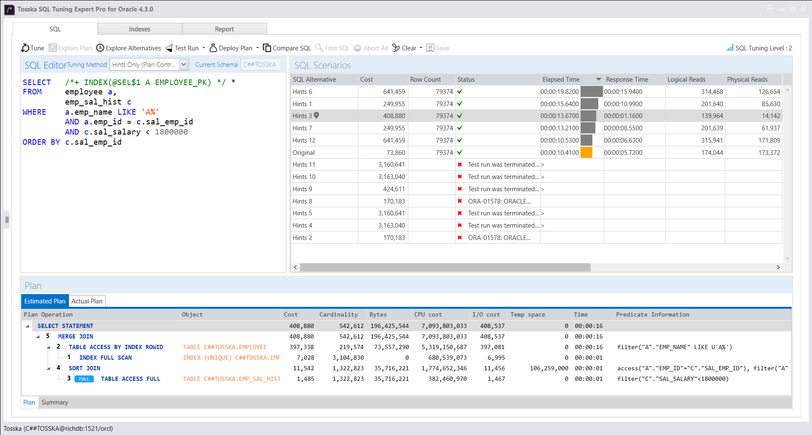Select the Hints 12 scenario row

tap(536, 140)
